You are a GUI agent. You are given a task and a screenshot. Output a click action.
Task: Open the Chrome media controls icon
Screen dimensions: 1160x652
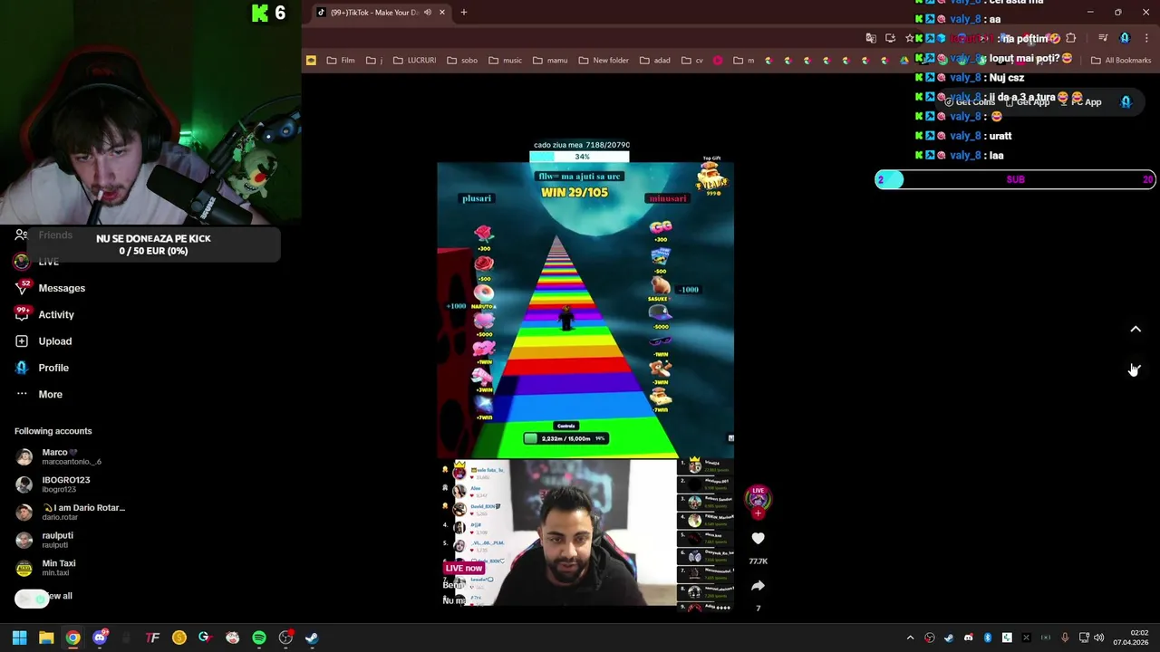(x=1103, y=38)
